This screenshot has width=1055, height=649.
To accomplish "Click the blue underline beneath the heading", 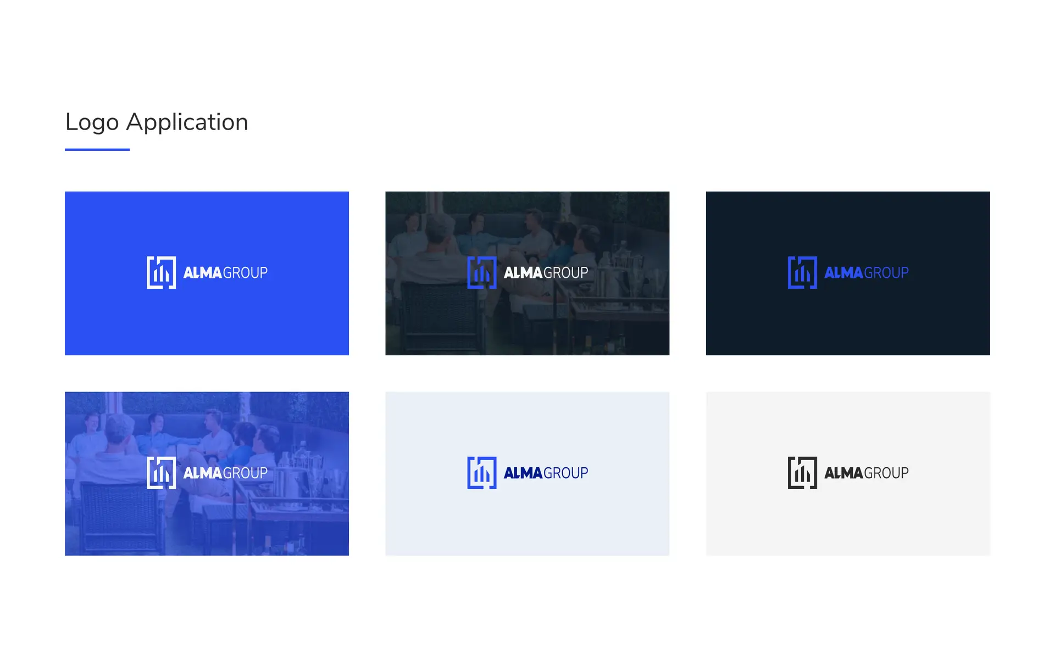I will pos(97,149).
